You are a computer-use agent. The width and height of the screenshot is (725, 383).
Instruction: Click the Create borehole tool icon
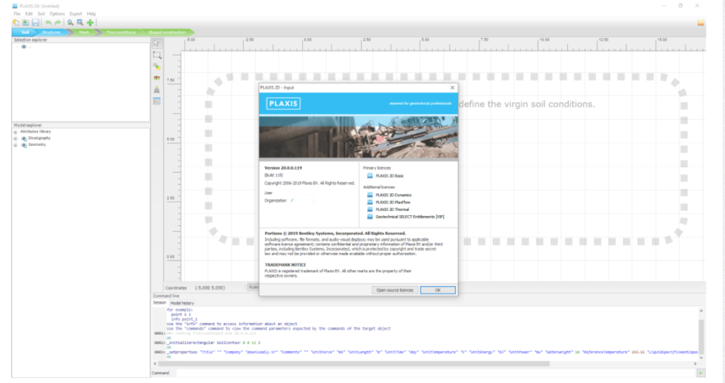(x=157, y=67)
